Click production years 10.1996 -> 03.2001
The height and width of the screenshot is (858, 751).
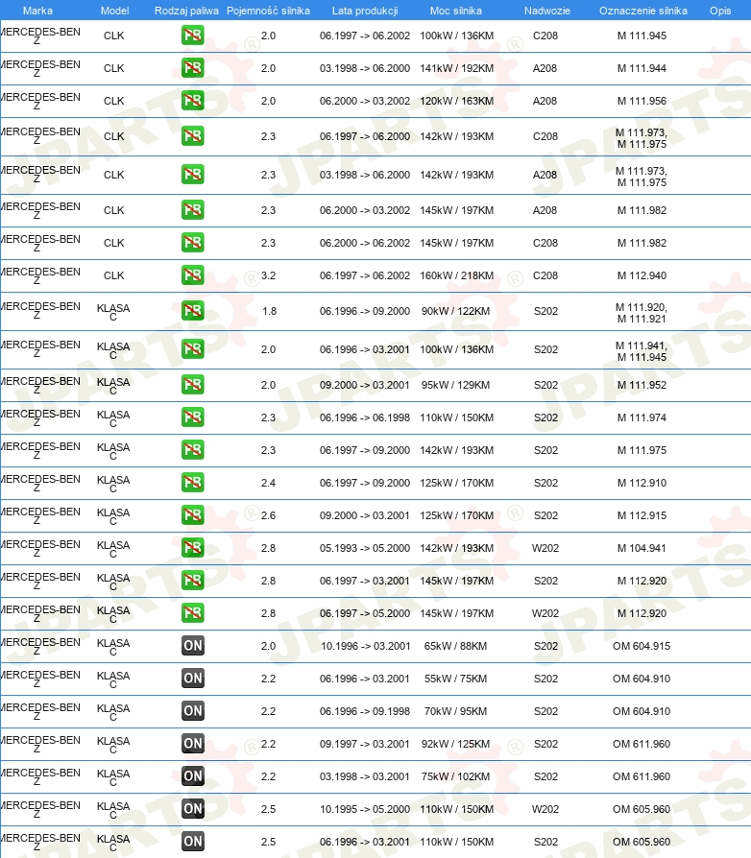coord(365,646)
